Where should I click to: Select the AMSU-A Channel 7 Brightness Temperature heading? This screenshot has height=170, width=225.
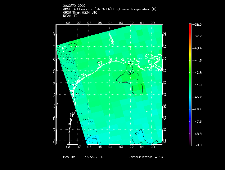pyautogui.click(x=110, y=9)
